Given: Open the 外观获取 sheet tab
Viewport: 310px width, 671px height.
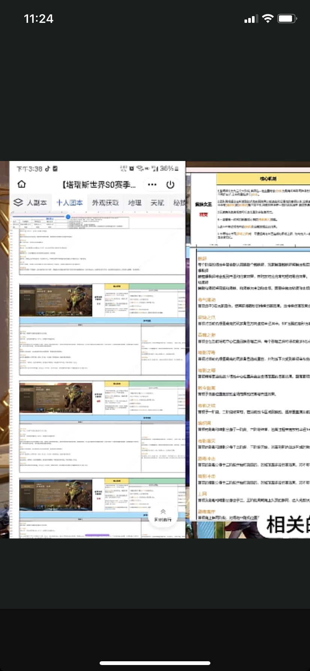Looking at the screenshot, I should pyautogui.click(x=105, y=203).
